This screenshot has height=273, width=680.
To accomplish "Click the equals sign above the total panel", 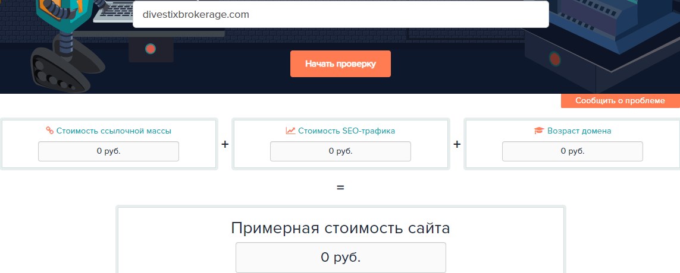I will 340,188.
